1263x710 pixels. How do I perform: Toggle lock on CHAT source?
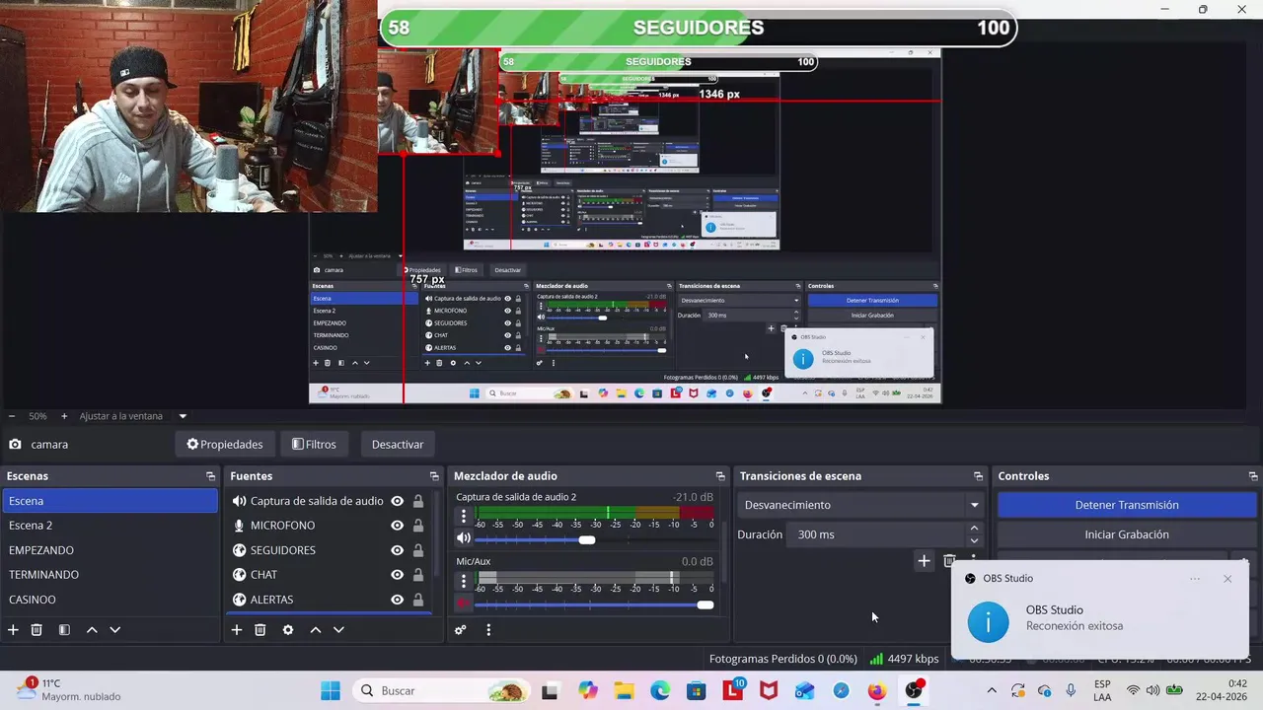418,575
